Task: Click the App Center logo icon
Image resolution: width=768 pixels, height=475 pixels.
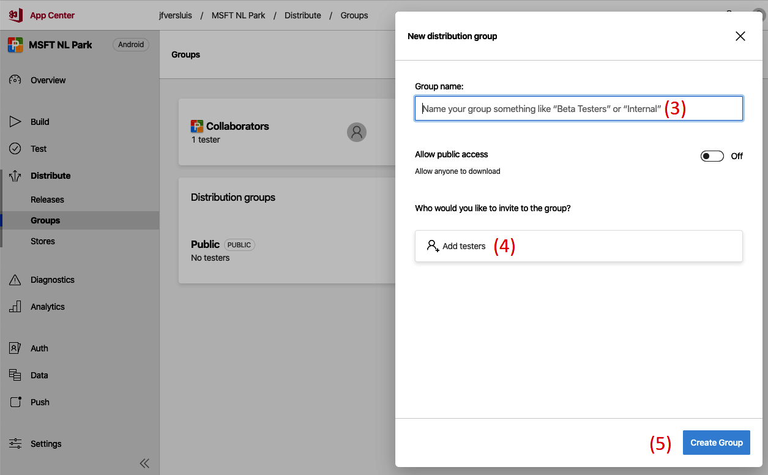Action: point(15,15)
